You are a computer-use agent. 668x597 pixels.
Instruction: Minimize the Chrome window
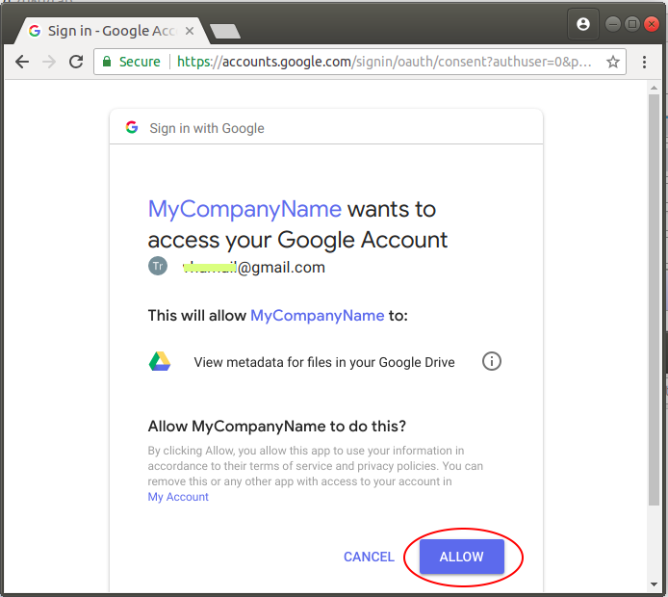tap(612, 24)
